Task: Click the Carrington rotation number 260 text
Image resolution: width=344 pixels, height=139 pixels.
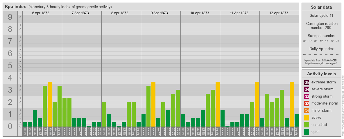Action: coord(321,25)
